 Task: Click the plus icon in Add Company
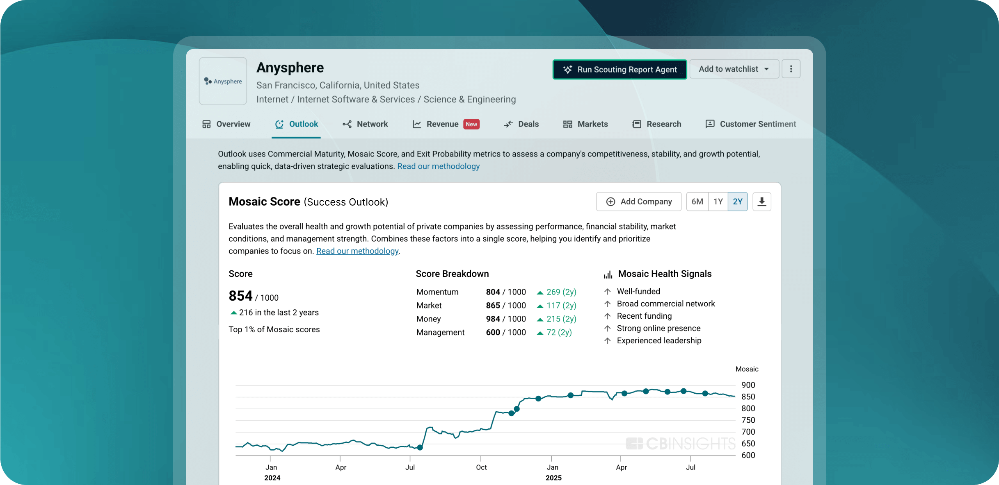click(610, 202)
